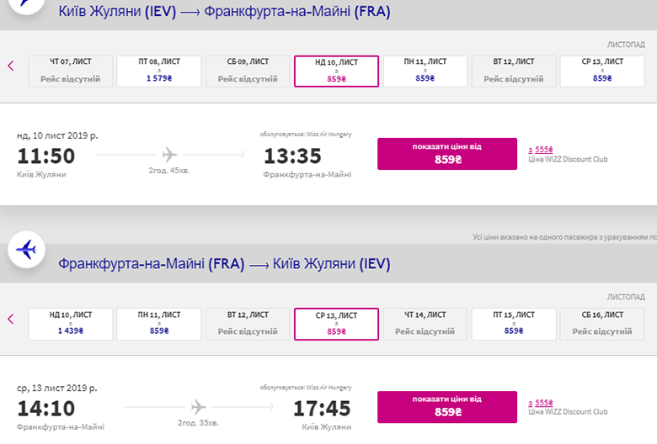657x444 pixels.
Task: Choose outbound date ПН 11 at 859₴
Action: pos(425,71)
